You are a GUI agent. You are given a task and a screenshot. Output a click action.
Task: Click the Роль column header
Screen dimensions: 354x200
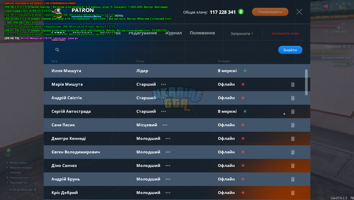[140, 61]
